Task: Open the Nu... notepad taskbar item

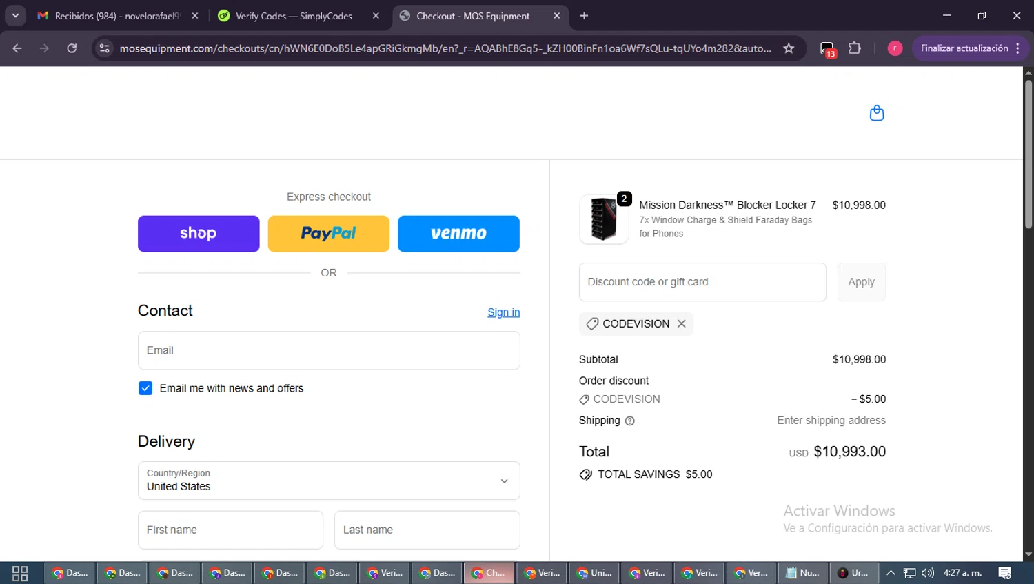Action: tap(803, 573)
